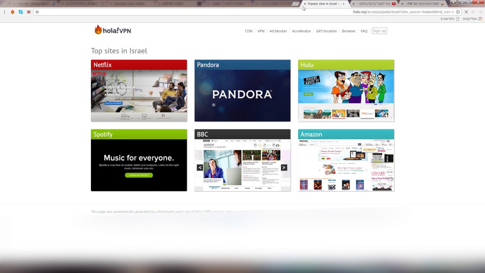Click the red extension icon beside Skype

click(x=28, y=12)
